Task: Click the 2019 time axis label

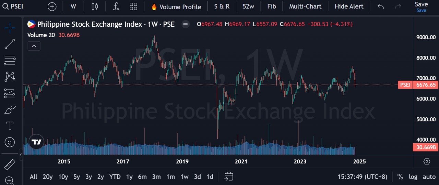Action: tap(182, 161)
